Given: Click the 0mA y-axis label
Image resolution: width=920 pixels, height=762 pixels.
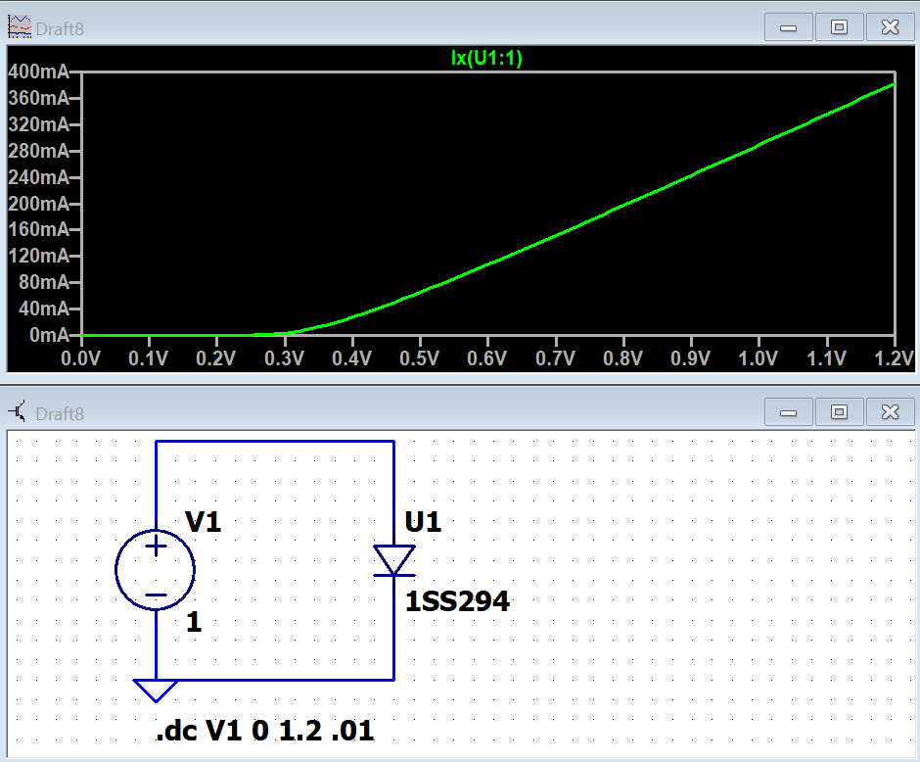Looking at the screenshot, I should (x=49, y=335).
